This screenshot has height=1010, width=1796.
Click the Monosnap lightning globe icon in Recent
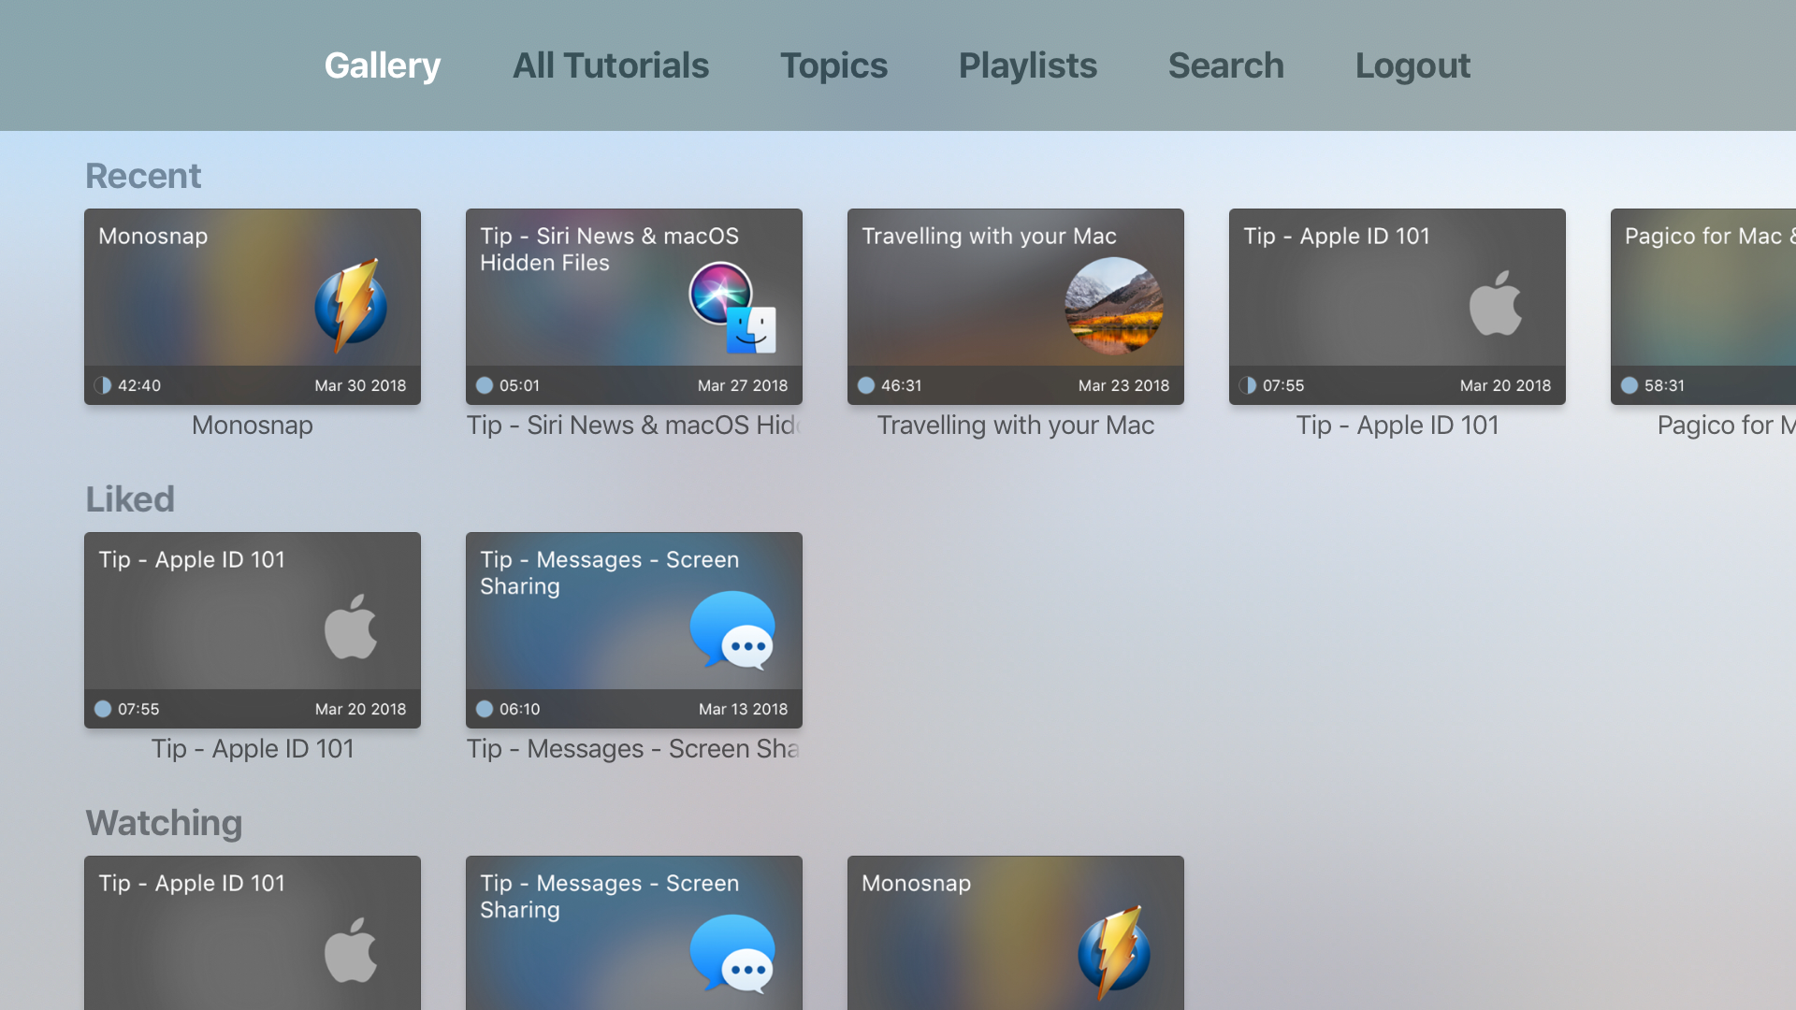[351, 305]
